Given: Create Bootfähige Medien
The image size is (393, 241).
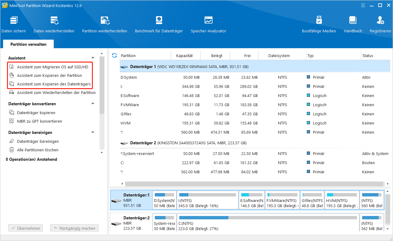Looking at the screenshot, I should click(x=319, y=24).
